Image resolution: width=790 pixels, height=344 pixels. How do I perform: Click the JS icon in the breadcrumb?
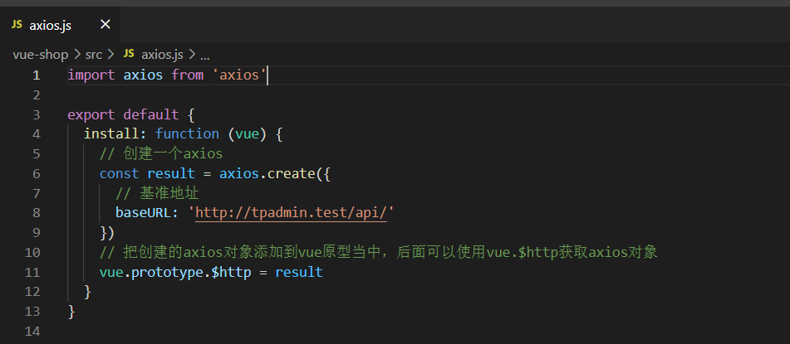tap(129, 54)
